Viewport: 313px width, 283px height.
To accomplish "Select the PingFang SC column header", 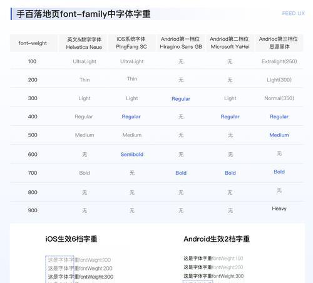I will (x=131, y=43).
